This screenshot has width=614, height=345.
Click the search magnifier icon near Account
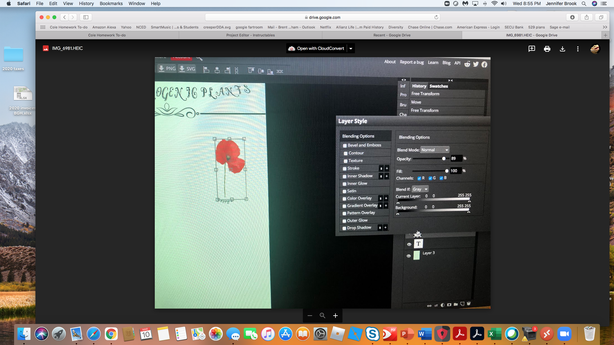[199, 58]
